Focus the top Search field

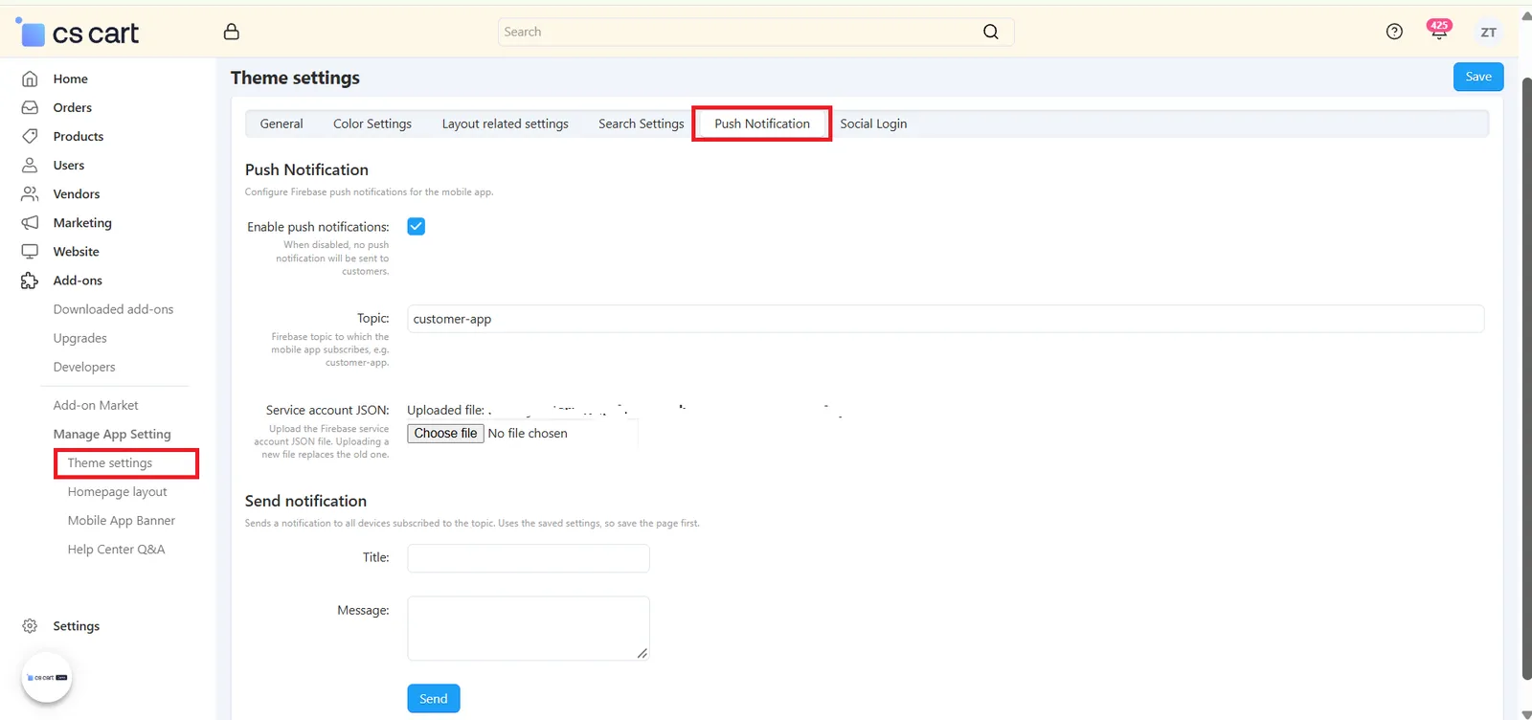pyautogui.click(x=755, y=32)
